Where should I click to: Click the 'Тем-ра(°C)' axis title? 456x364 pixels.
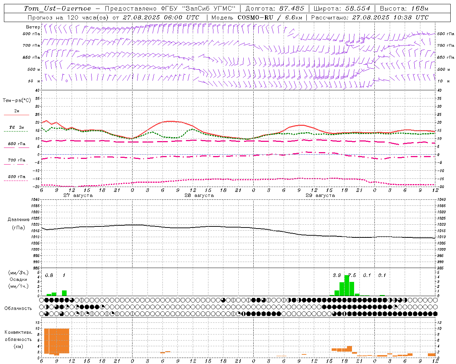pyautogui.click(x=17, y=101)
